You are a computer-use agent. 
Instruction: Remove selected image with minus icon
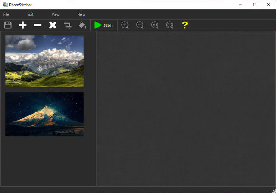38,25
